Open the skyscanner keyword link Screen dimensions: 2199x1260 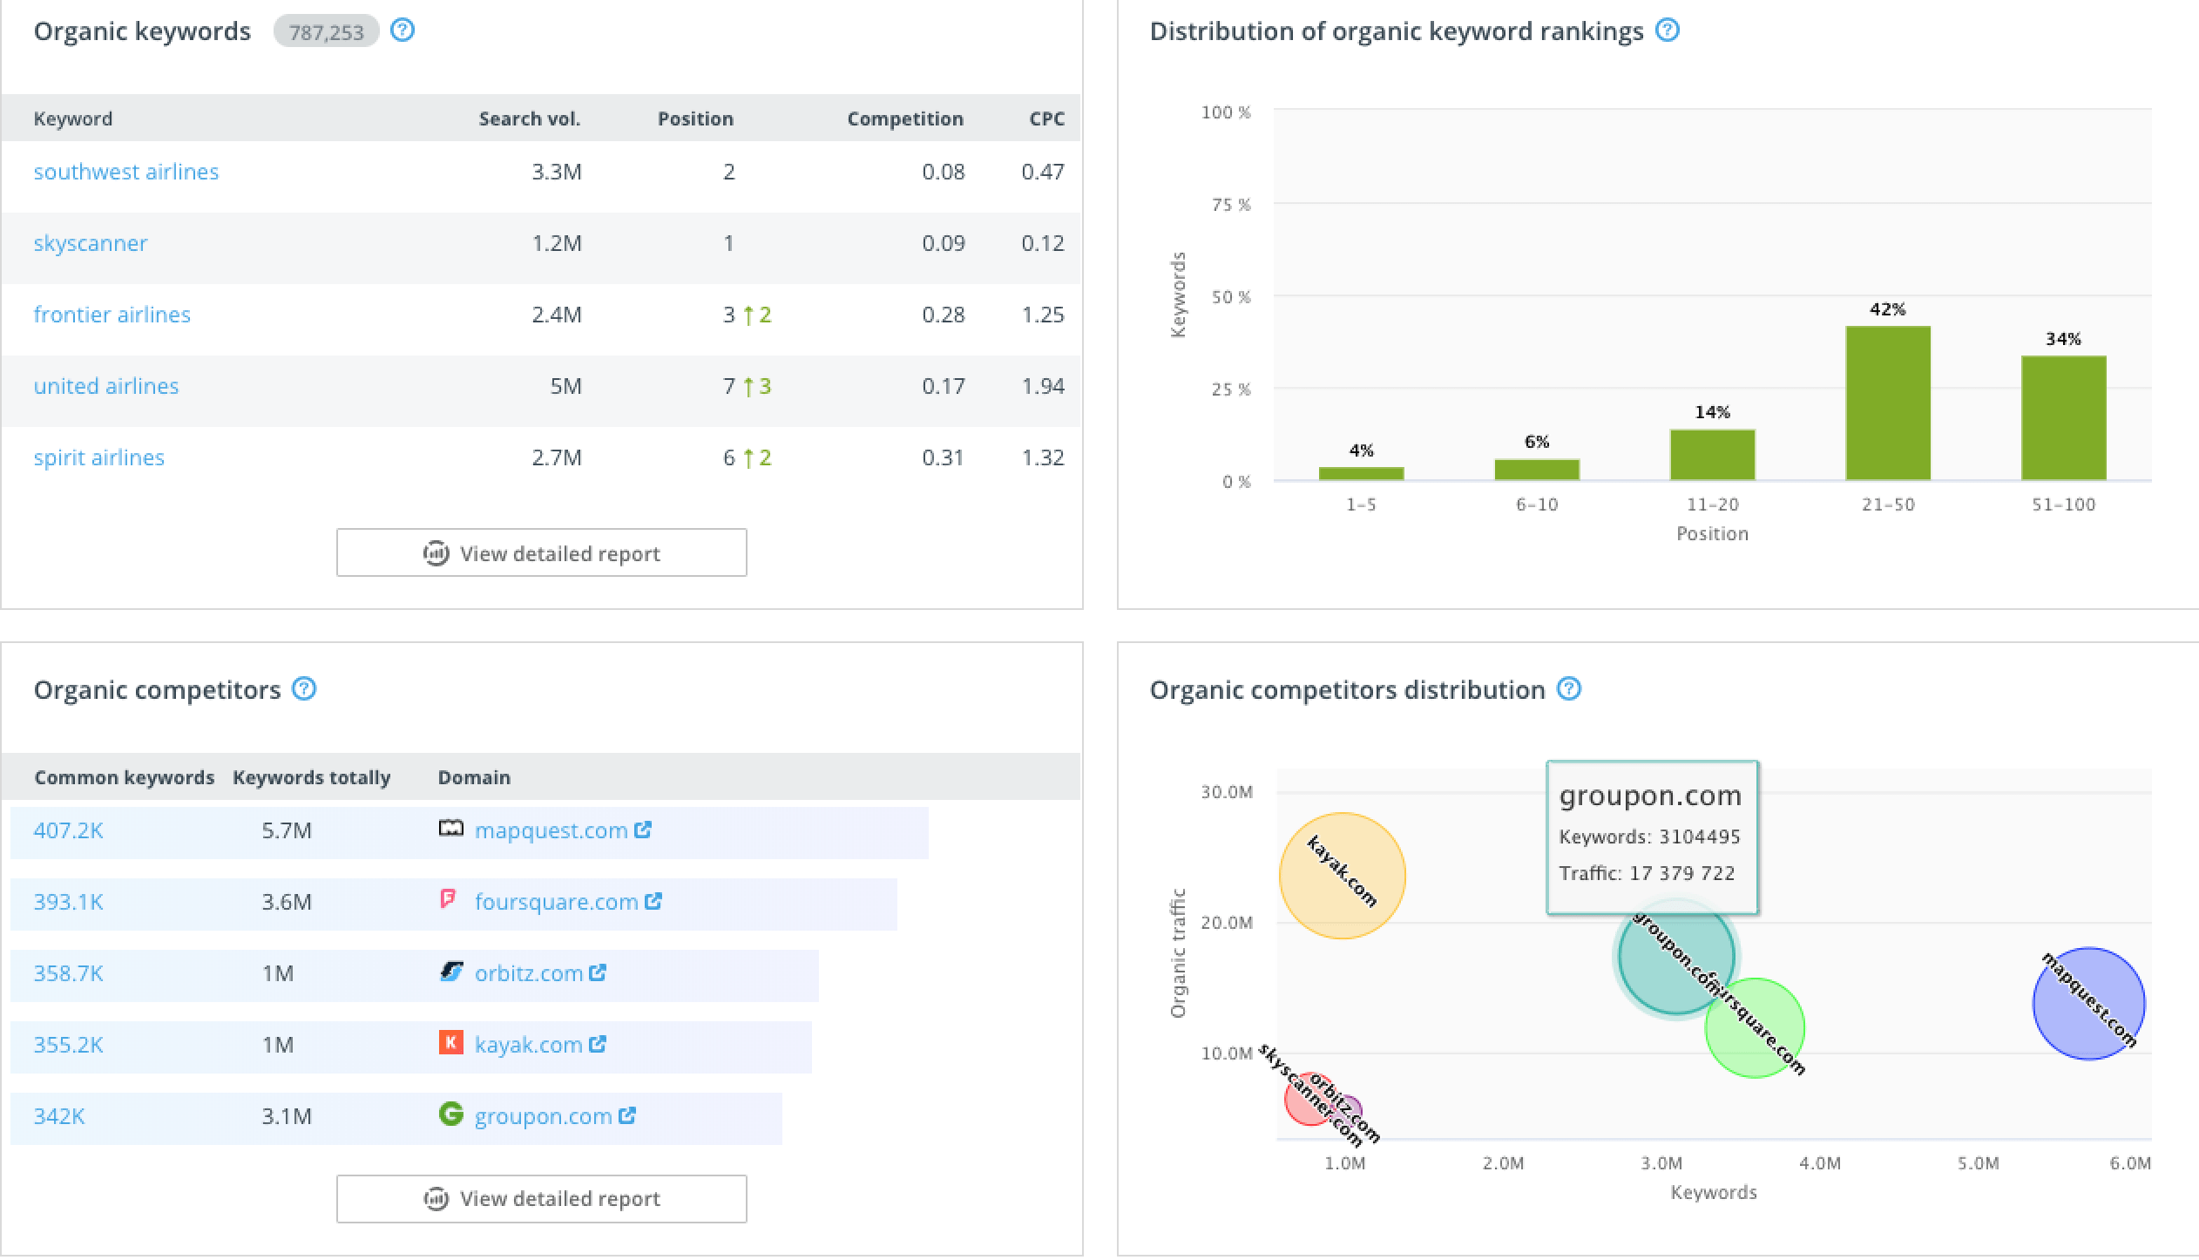pyautogui.click(x=91, y=243)
